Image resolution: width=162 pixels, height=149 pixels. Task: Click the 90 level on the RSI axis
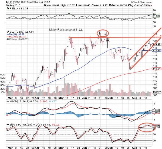tap(154, 10)
